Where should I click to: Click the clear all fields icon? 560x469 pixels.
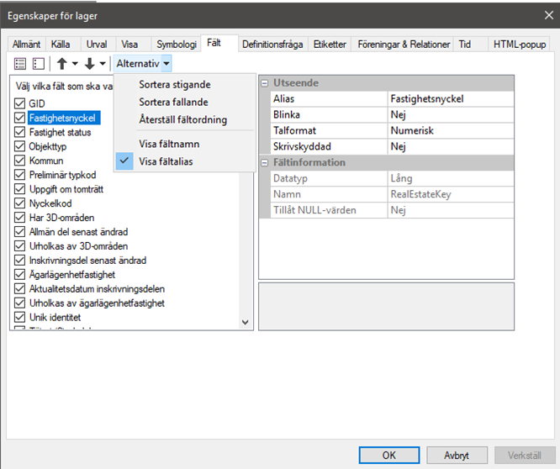coord(38,64)
